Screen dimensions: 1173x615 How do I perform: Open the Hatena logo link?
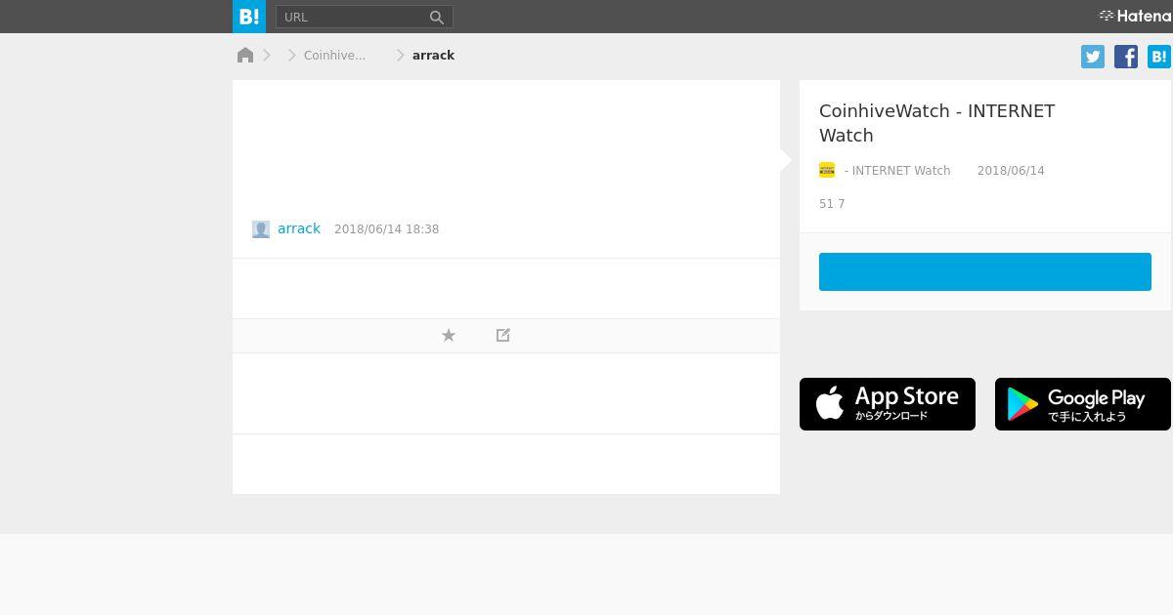click(1135, 16)
